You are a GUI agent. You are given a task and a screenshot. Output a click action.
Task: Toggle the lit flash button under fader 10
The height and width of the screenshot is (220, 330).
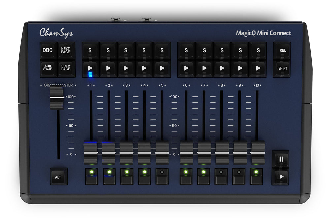256,176
